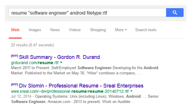The height and width of the screenshot is (111, 194).
Task: Click snippet 'March 2011 to Present. Self-Employed'
Action: coord(43,68)
